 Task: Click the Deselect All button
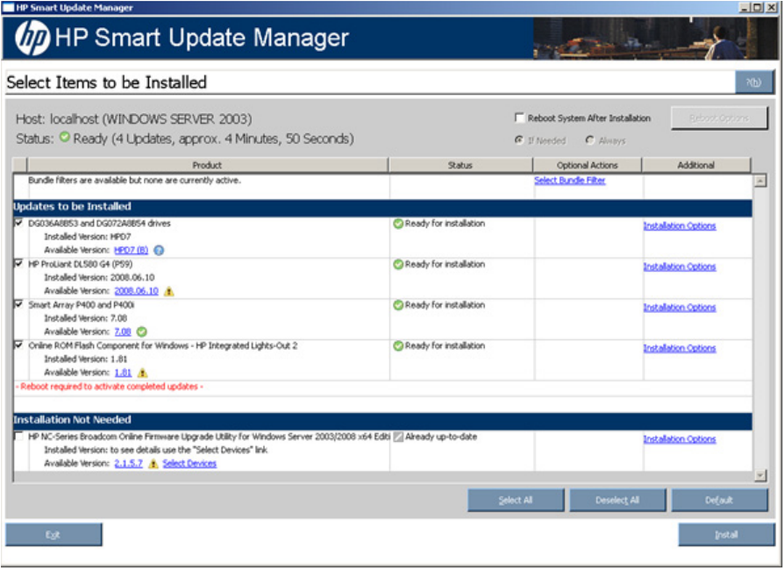click(617, 500)
